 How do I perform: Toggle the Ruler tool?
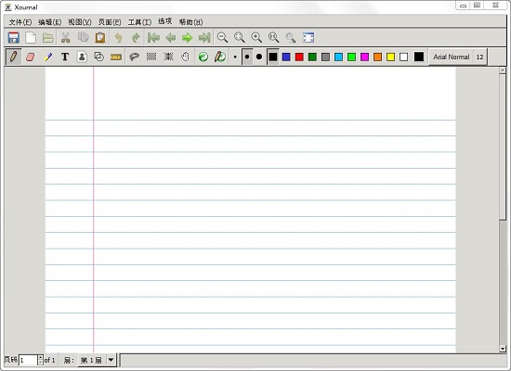pos(116,57)
